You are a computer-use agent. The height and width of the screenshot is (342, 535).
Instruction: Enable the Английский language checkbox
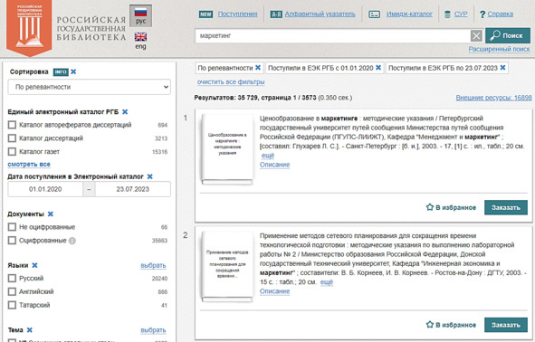click(12, 291)
